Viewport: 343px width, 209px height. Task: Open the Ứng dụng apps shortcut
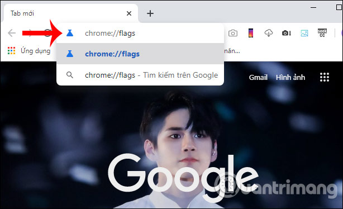click(x=29, y=51)
